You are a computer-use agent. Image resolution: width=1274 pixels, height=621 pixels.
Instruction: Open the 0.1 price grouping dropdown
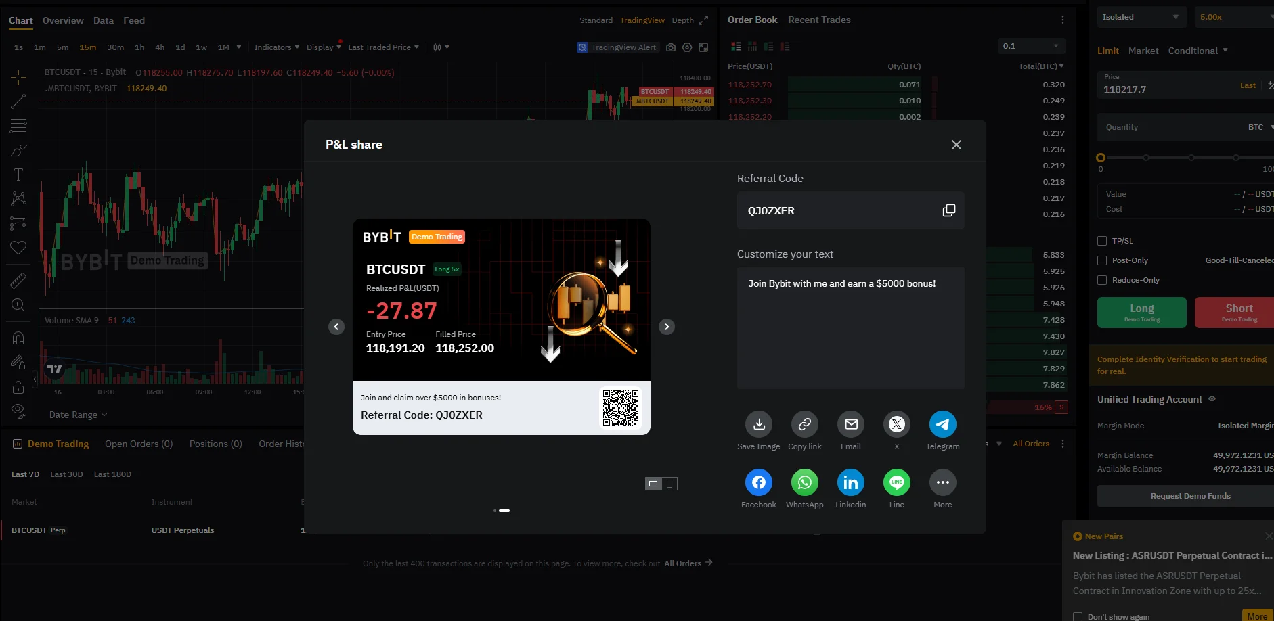pyautogui.click(x=1031, y=46)
